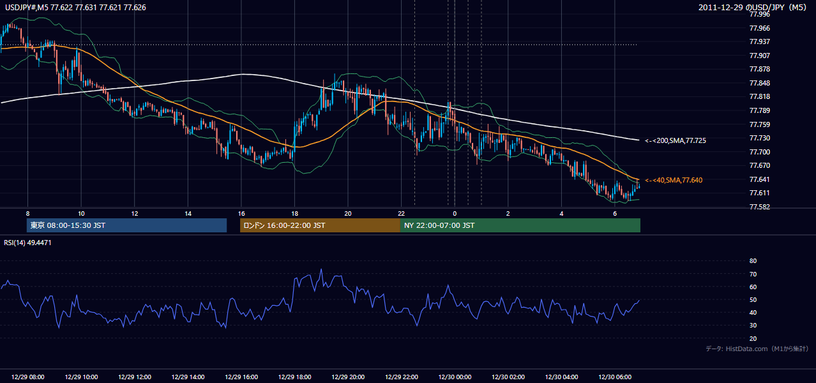
Task: Click price axis value 77.966
Action: tap(759, 28)
